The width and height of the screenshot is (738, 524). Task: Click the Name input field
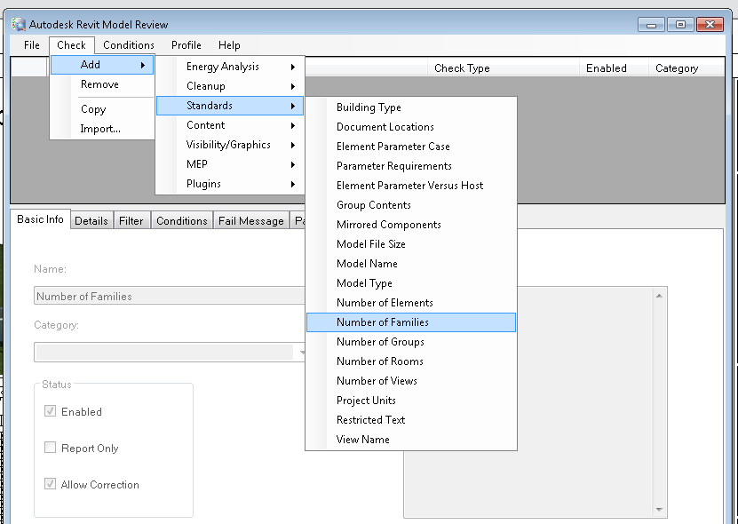tap(170, 296)
